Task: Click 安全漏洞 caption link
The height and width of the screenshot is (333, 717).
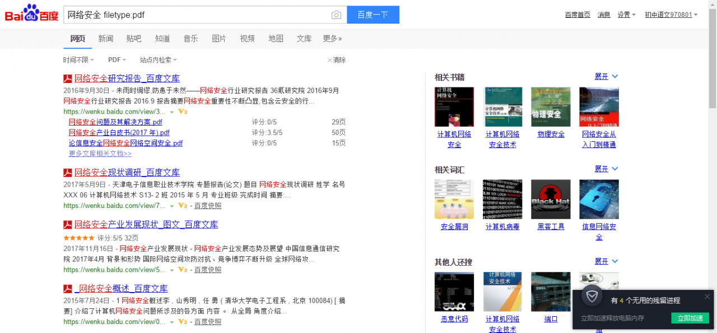Action: 454,227
